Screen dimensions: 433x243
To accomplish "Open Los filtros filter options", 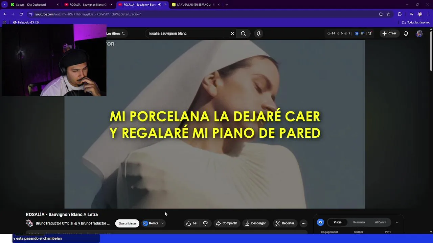I will tap(115, 33).
